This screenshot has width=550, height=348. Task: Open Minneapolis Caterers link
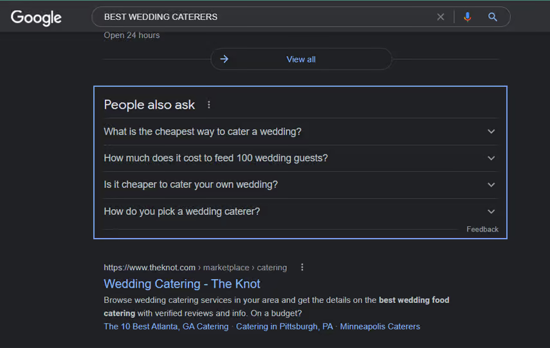[380, 327]
